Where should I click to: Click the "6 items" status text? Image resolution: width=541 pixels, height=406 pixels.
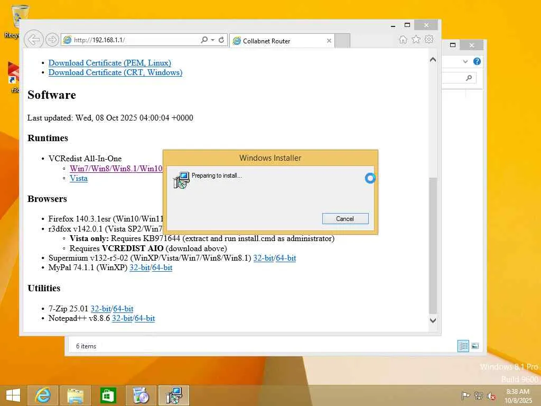pos(86,346)
